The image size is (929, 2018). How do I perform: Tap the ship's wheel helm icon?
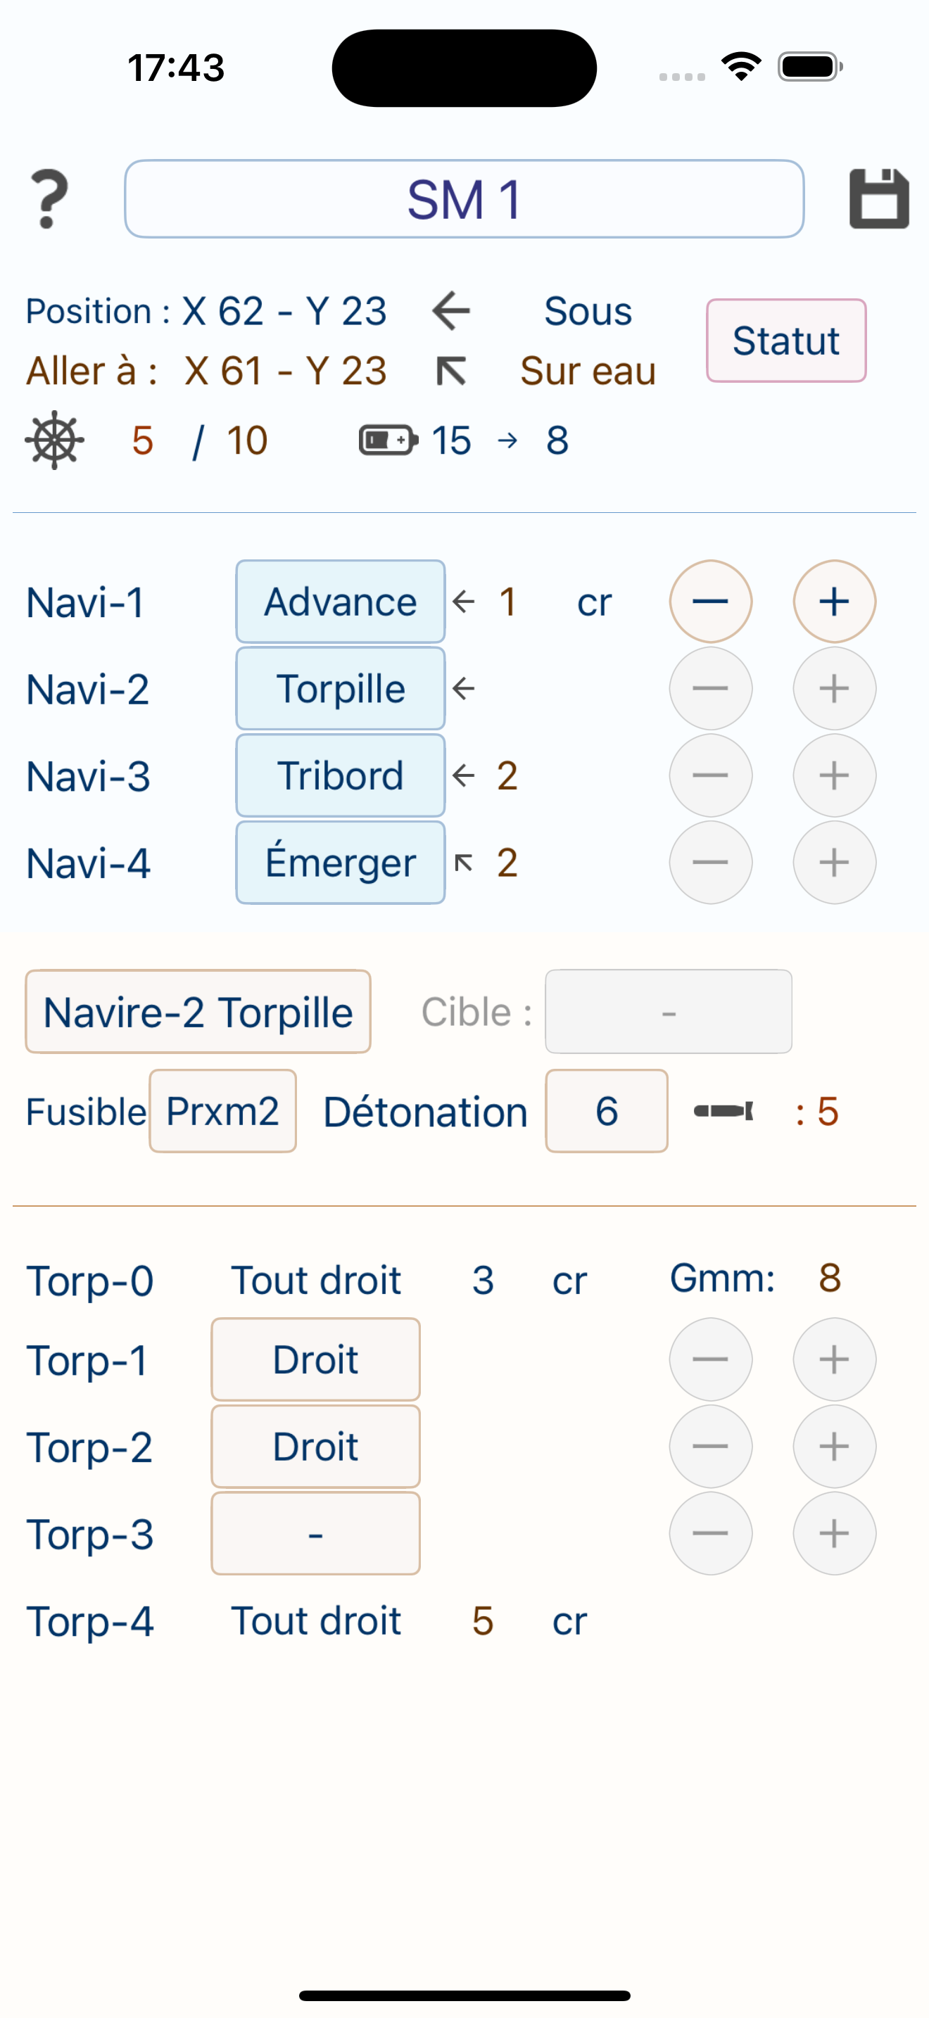point(54,440)
